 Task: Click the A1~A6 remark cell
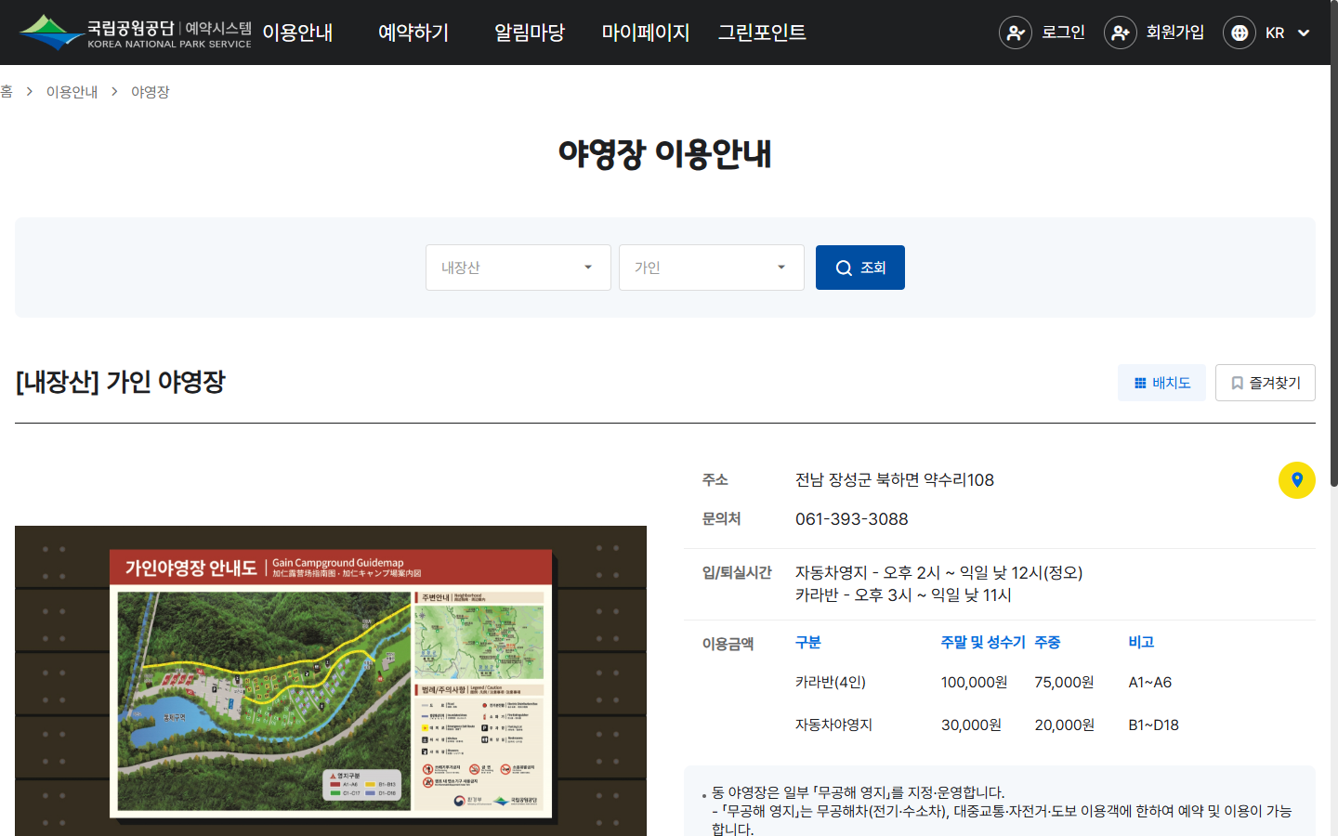(1150, 683)
